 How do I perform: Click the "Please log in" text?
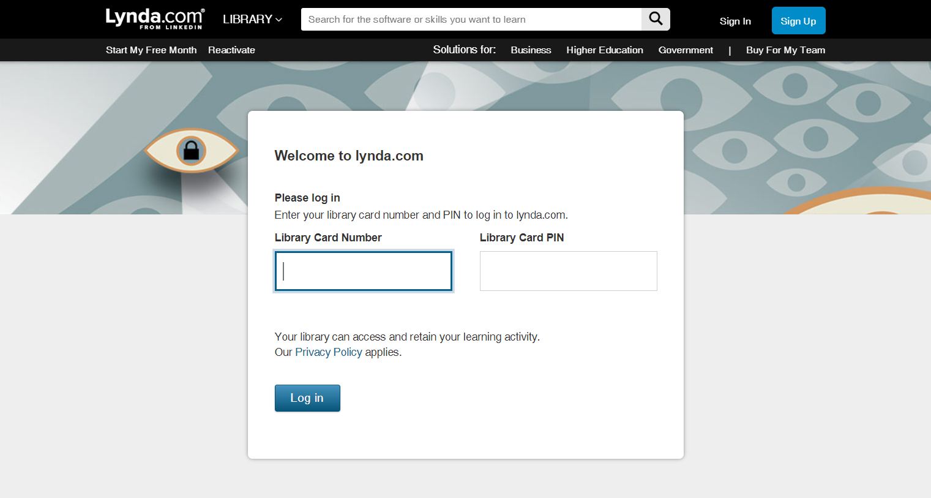pos(307,198)
